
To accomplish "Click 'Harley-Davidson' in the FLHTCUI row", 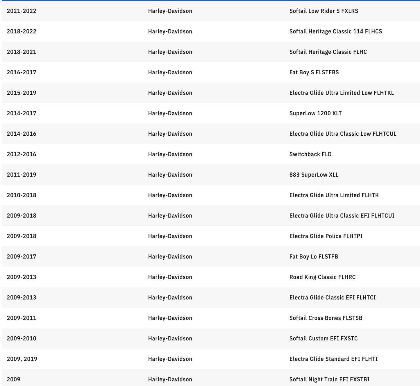I will coord(170,216).
